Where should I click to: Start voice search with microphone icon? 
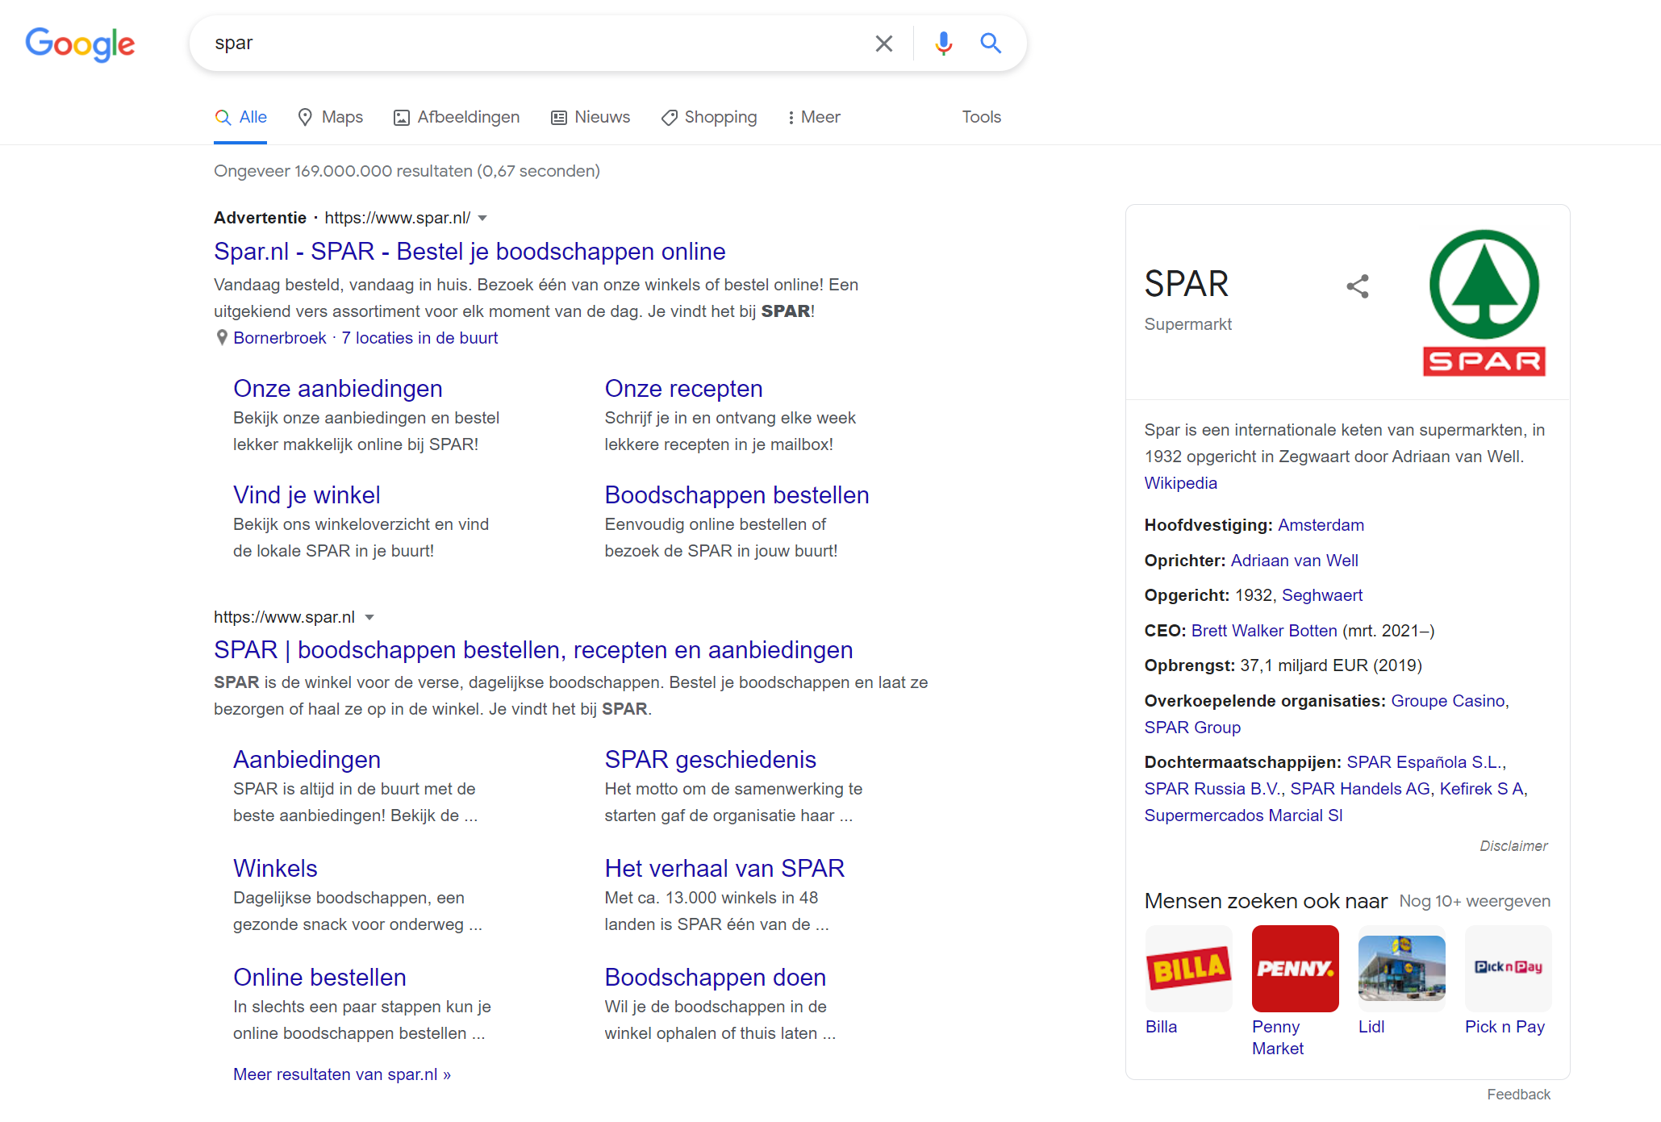(943, 44)
